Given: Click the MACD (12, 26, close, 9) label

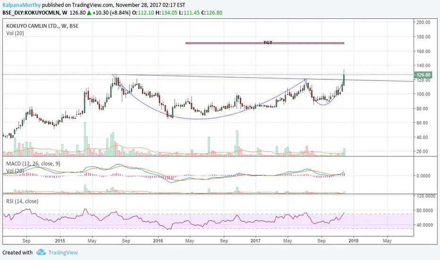Looking at the screenshot, I should coord(33,164).
